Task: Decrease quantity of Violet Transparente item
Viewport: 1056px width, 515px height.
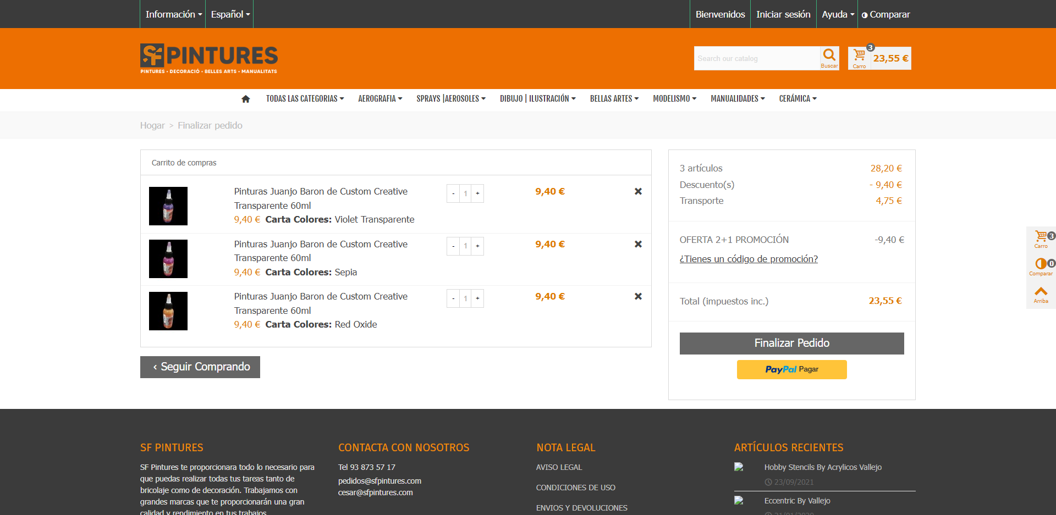Action: click(453, 193)
